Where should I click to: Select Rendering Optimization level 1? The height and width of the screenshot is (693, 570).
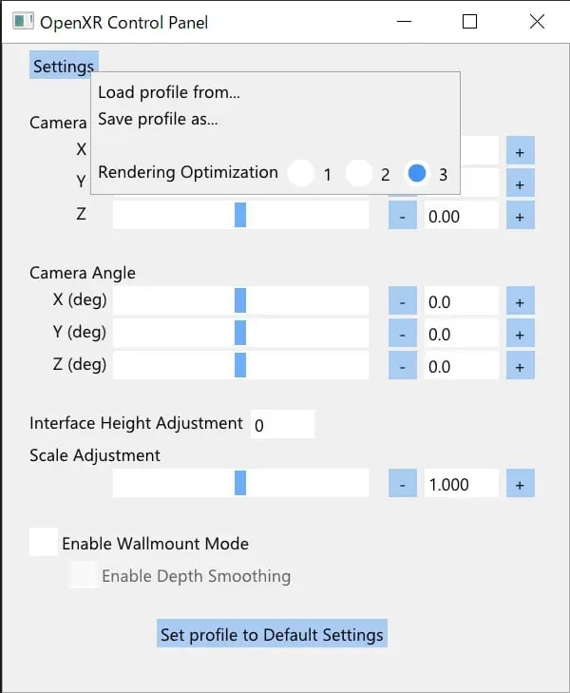(301, 173)
